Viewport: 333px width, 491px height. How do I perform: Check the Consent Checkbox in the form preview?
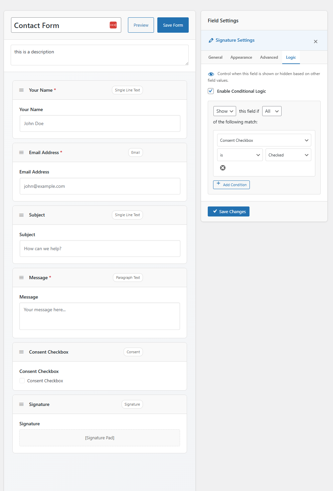22,380
